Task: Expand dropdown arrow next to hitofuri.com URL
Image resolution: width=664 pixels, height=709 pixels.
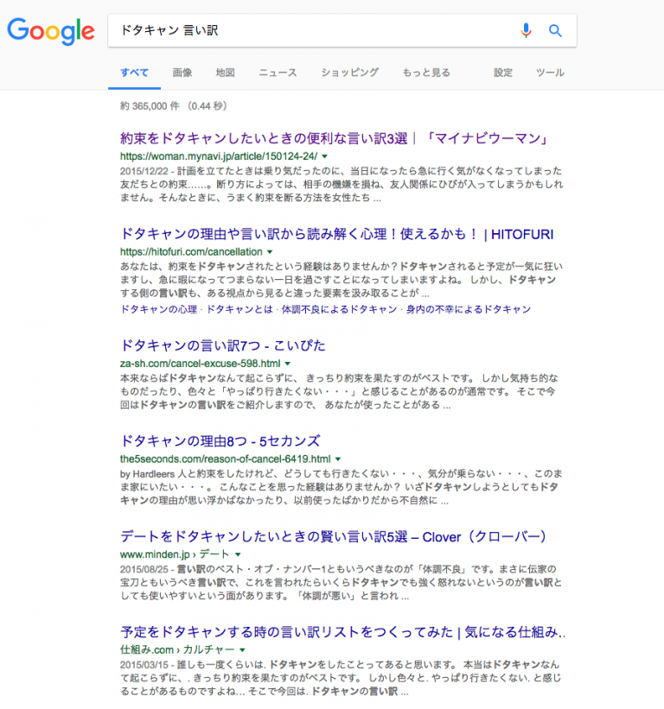Action: point(270,252)
